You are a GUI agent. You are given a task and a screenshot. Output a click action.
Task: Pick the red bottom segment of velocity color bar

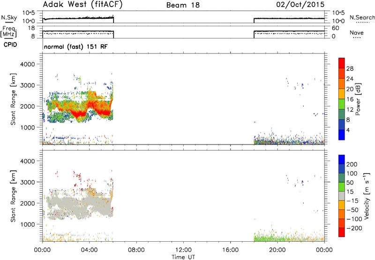click(x=342, y=232)
